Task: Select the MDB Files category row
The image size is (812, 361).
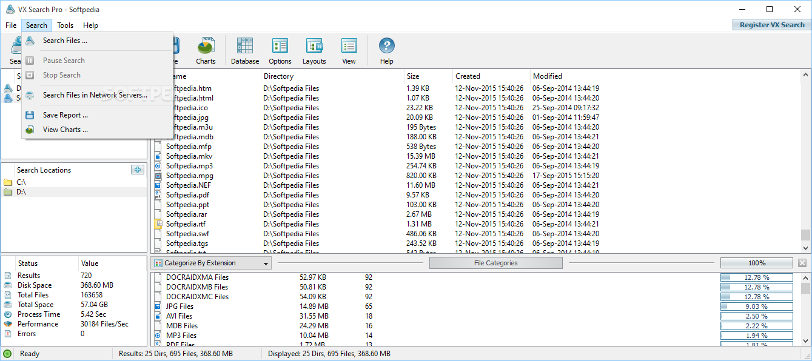Action: click(475, 326)
